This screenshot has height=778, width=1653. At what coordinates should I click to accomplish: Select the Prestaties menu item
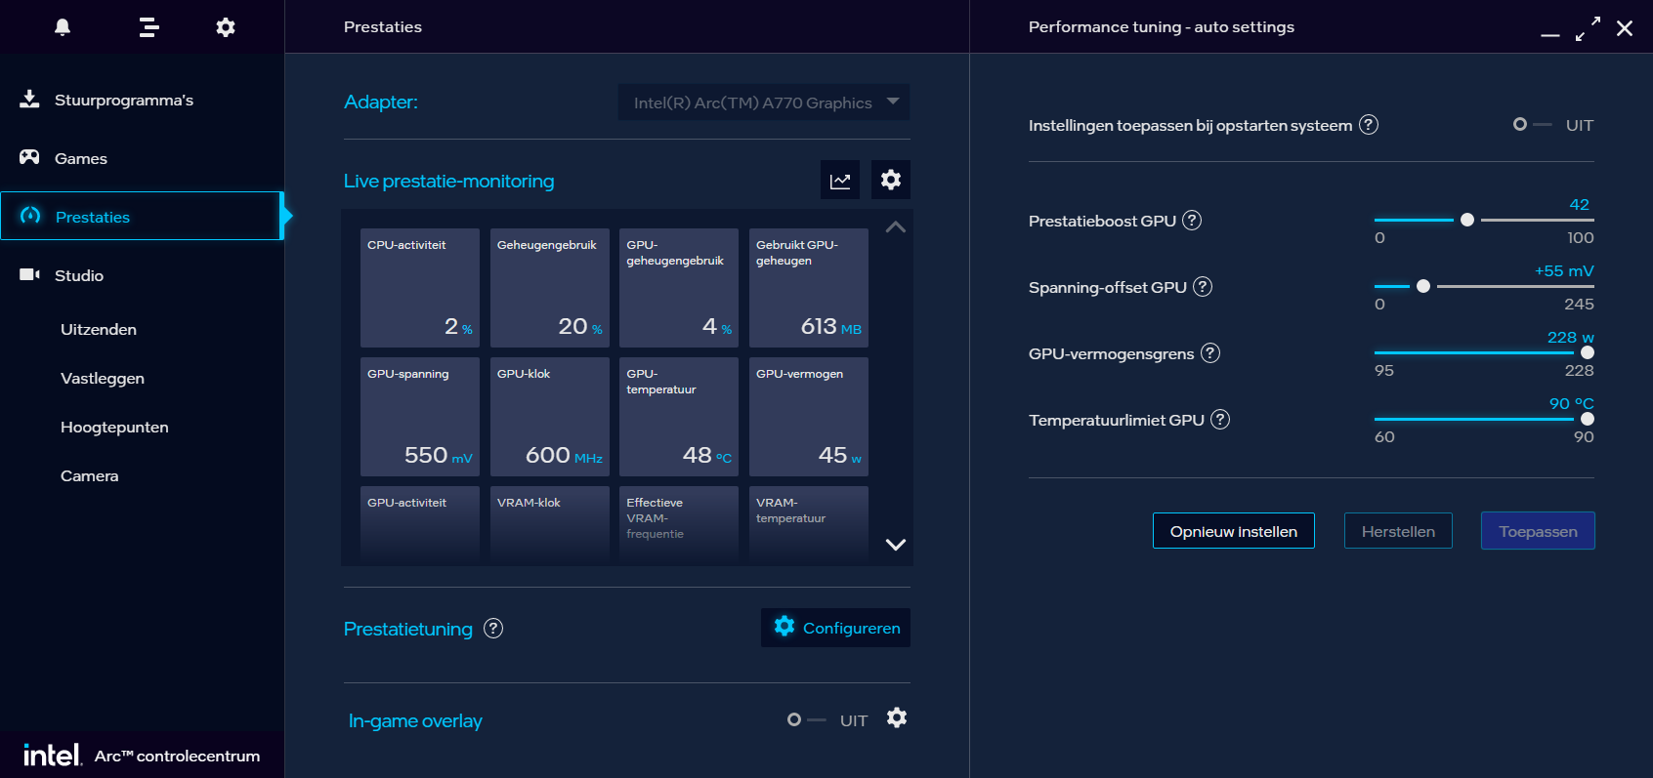tap(142, 217)
